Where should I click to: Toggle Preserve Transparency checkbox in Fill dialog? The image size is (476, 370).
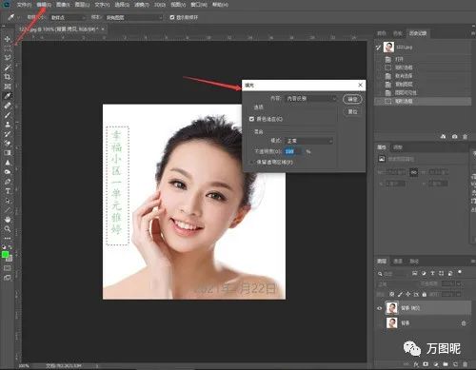tap(251, 162)
